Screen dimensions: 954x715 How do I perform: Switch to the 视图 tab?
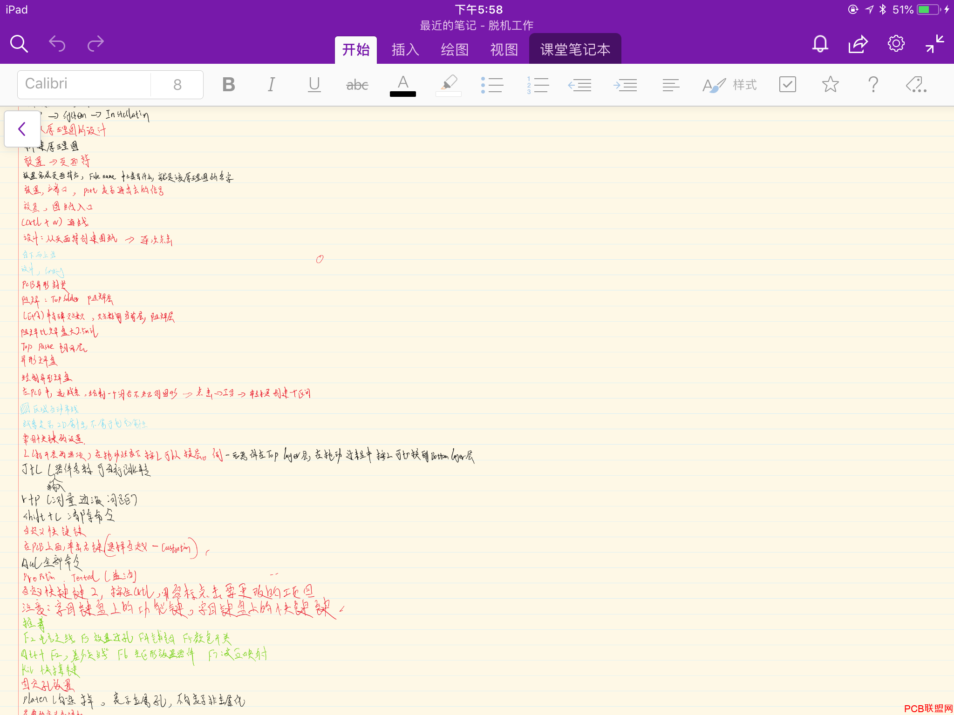coord(504,49)
